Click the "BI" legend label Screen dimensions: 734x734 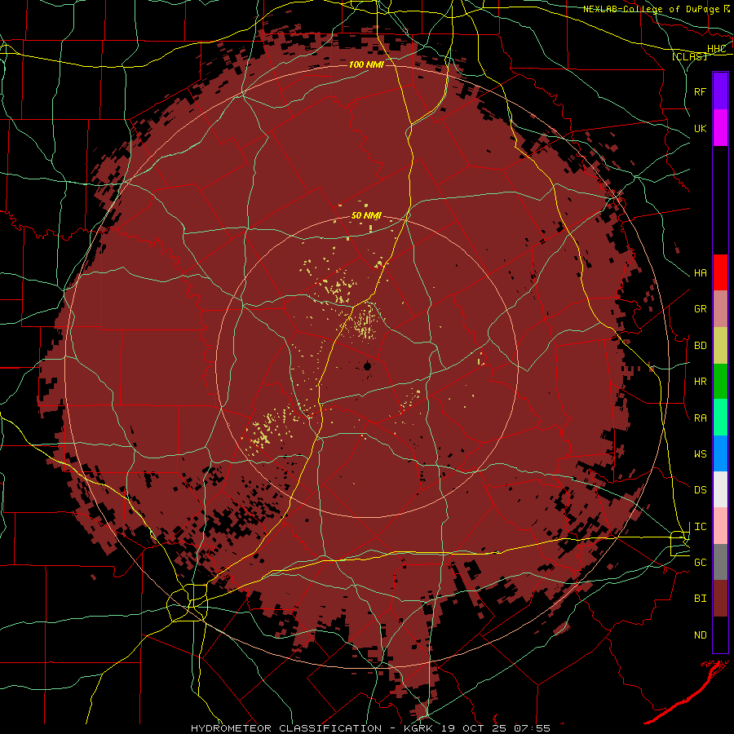click(700, 599)
